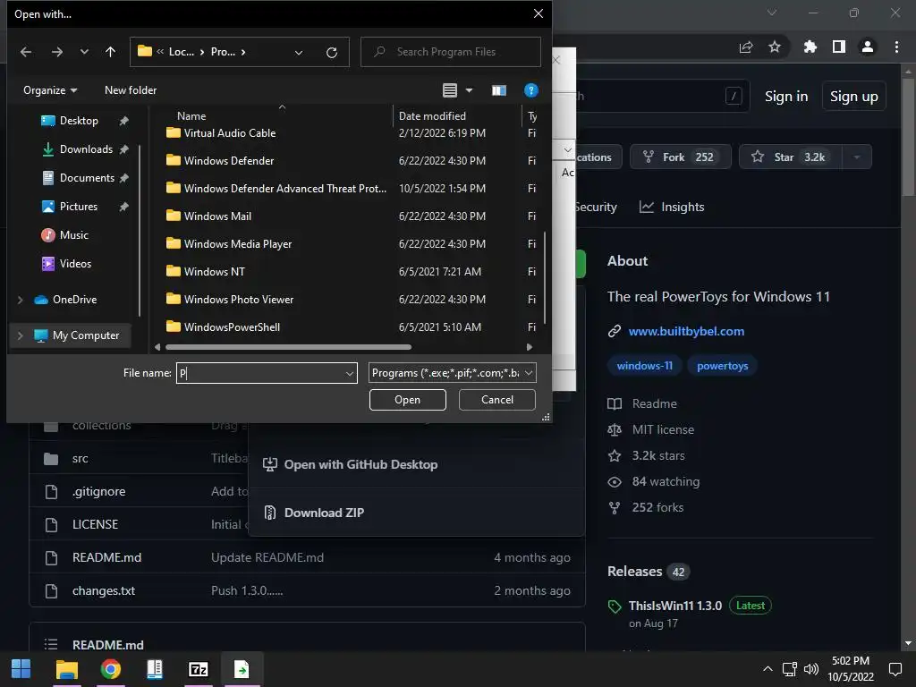Screen dimensions: 916x687
Task: Select Videos in the navigation pane
Action: [x=75, y=264]
